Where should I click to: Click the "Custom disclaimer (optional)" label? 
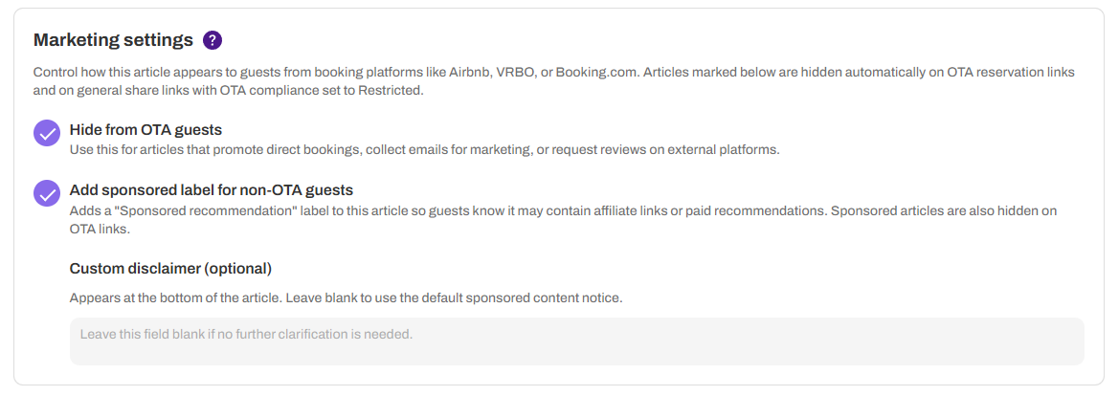pos(170,268)
